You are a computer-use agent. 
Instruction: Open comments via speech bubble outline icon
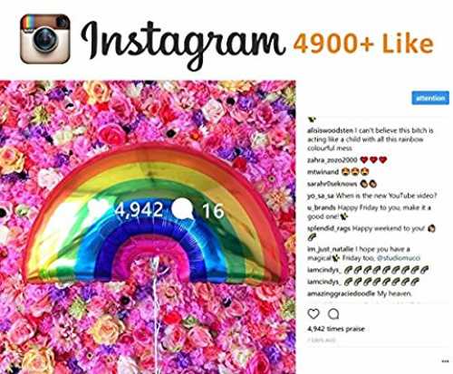(333, 314)
